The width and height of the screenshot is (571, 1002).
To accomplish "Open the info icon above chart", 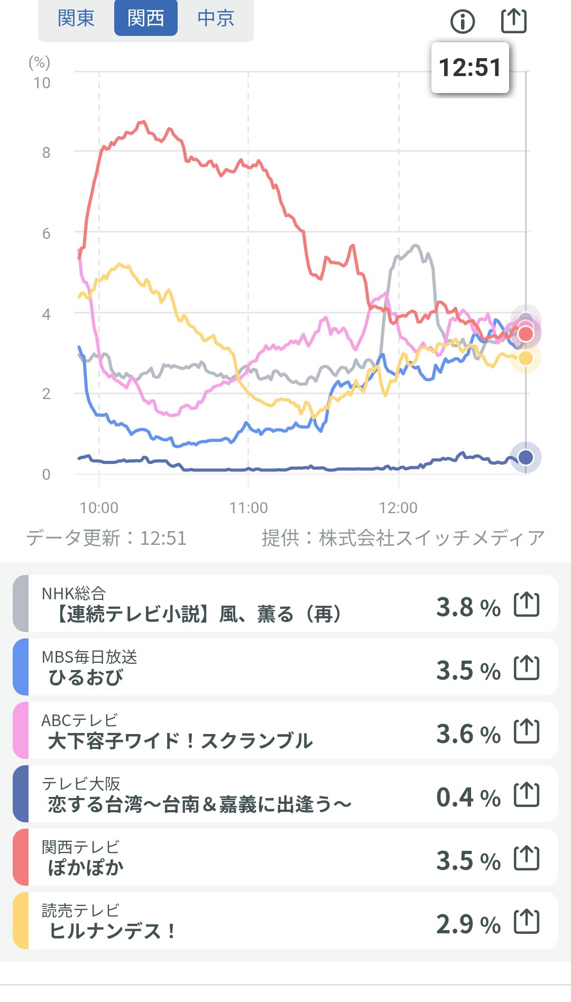I will pyautogui.click(x=463, y=22).
